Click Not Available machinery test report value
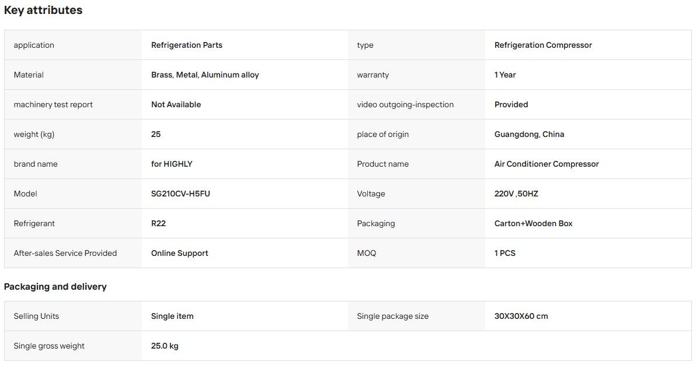Screen dimensions: 696x369 (x=176, y=104)
